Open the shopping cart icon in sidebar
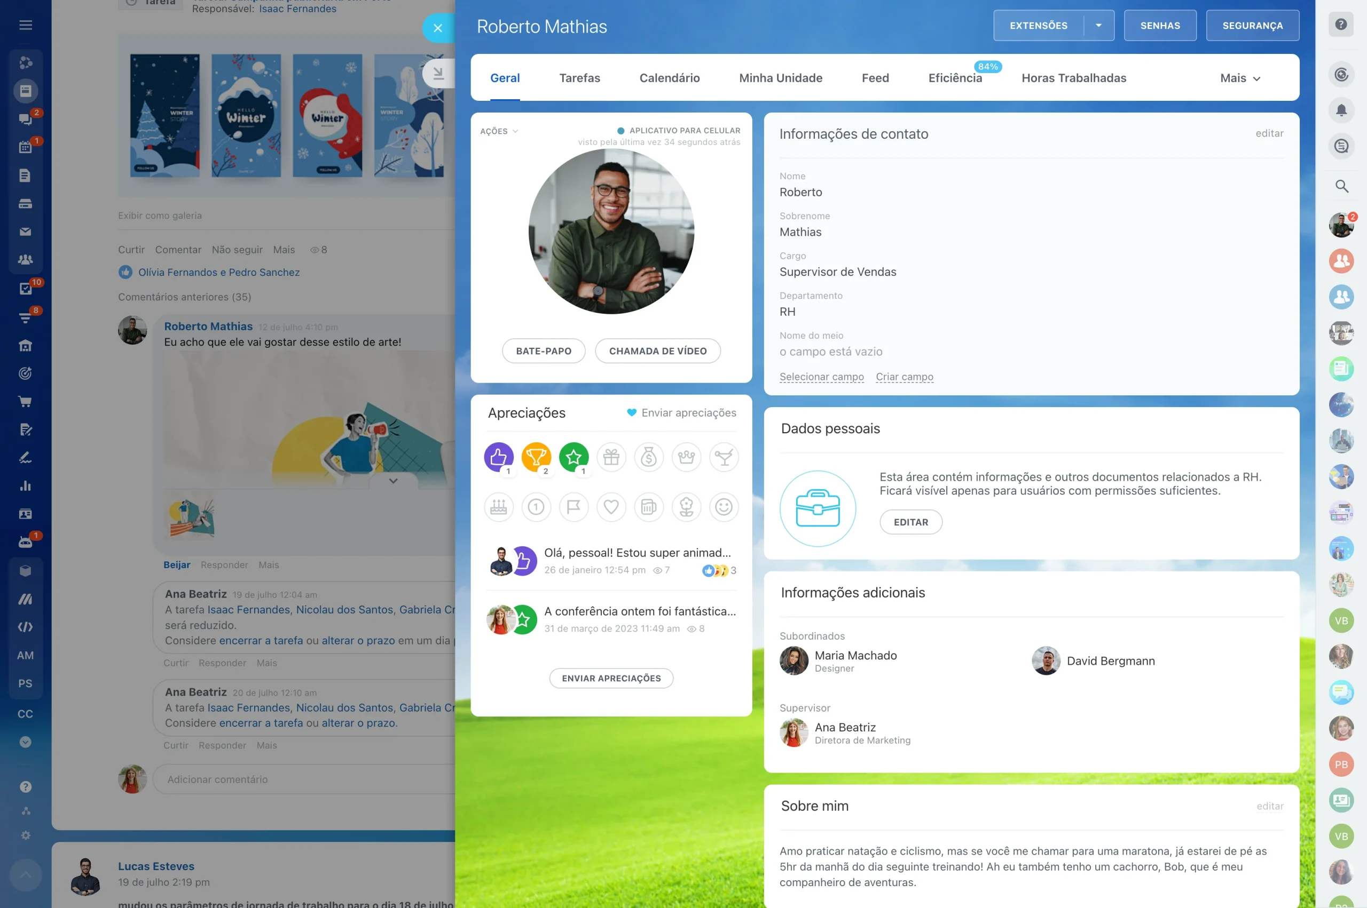 click(26, 401)
